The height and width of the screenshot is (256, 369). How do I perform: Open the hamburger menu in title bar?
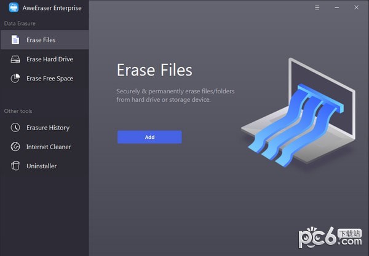click(317, 7)
